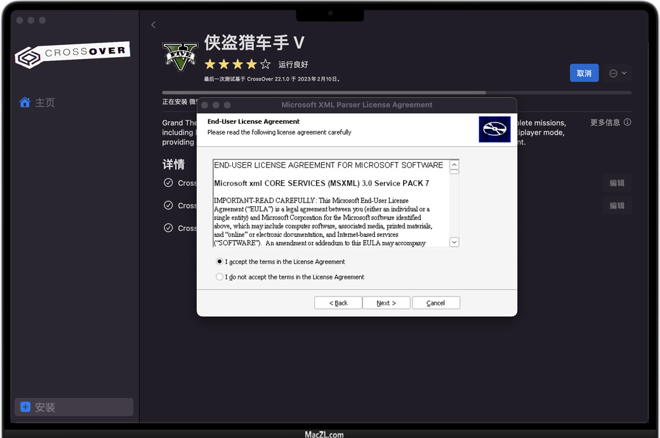Image resolution: width=660 pixels, height=438 pixels.
Task: Click the five-star rating display
Action: pyautogui.click(x=237, y=64)
